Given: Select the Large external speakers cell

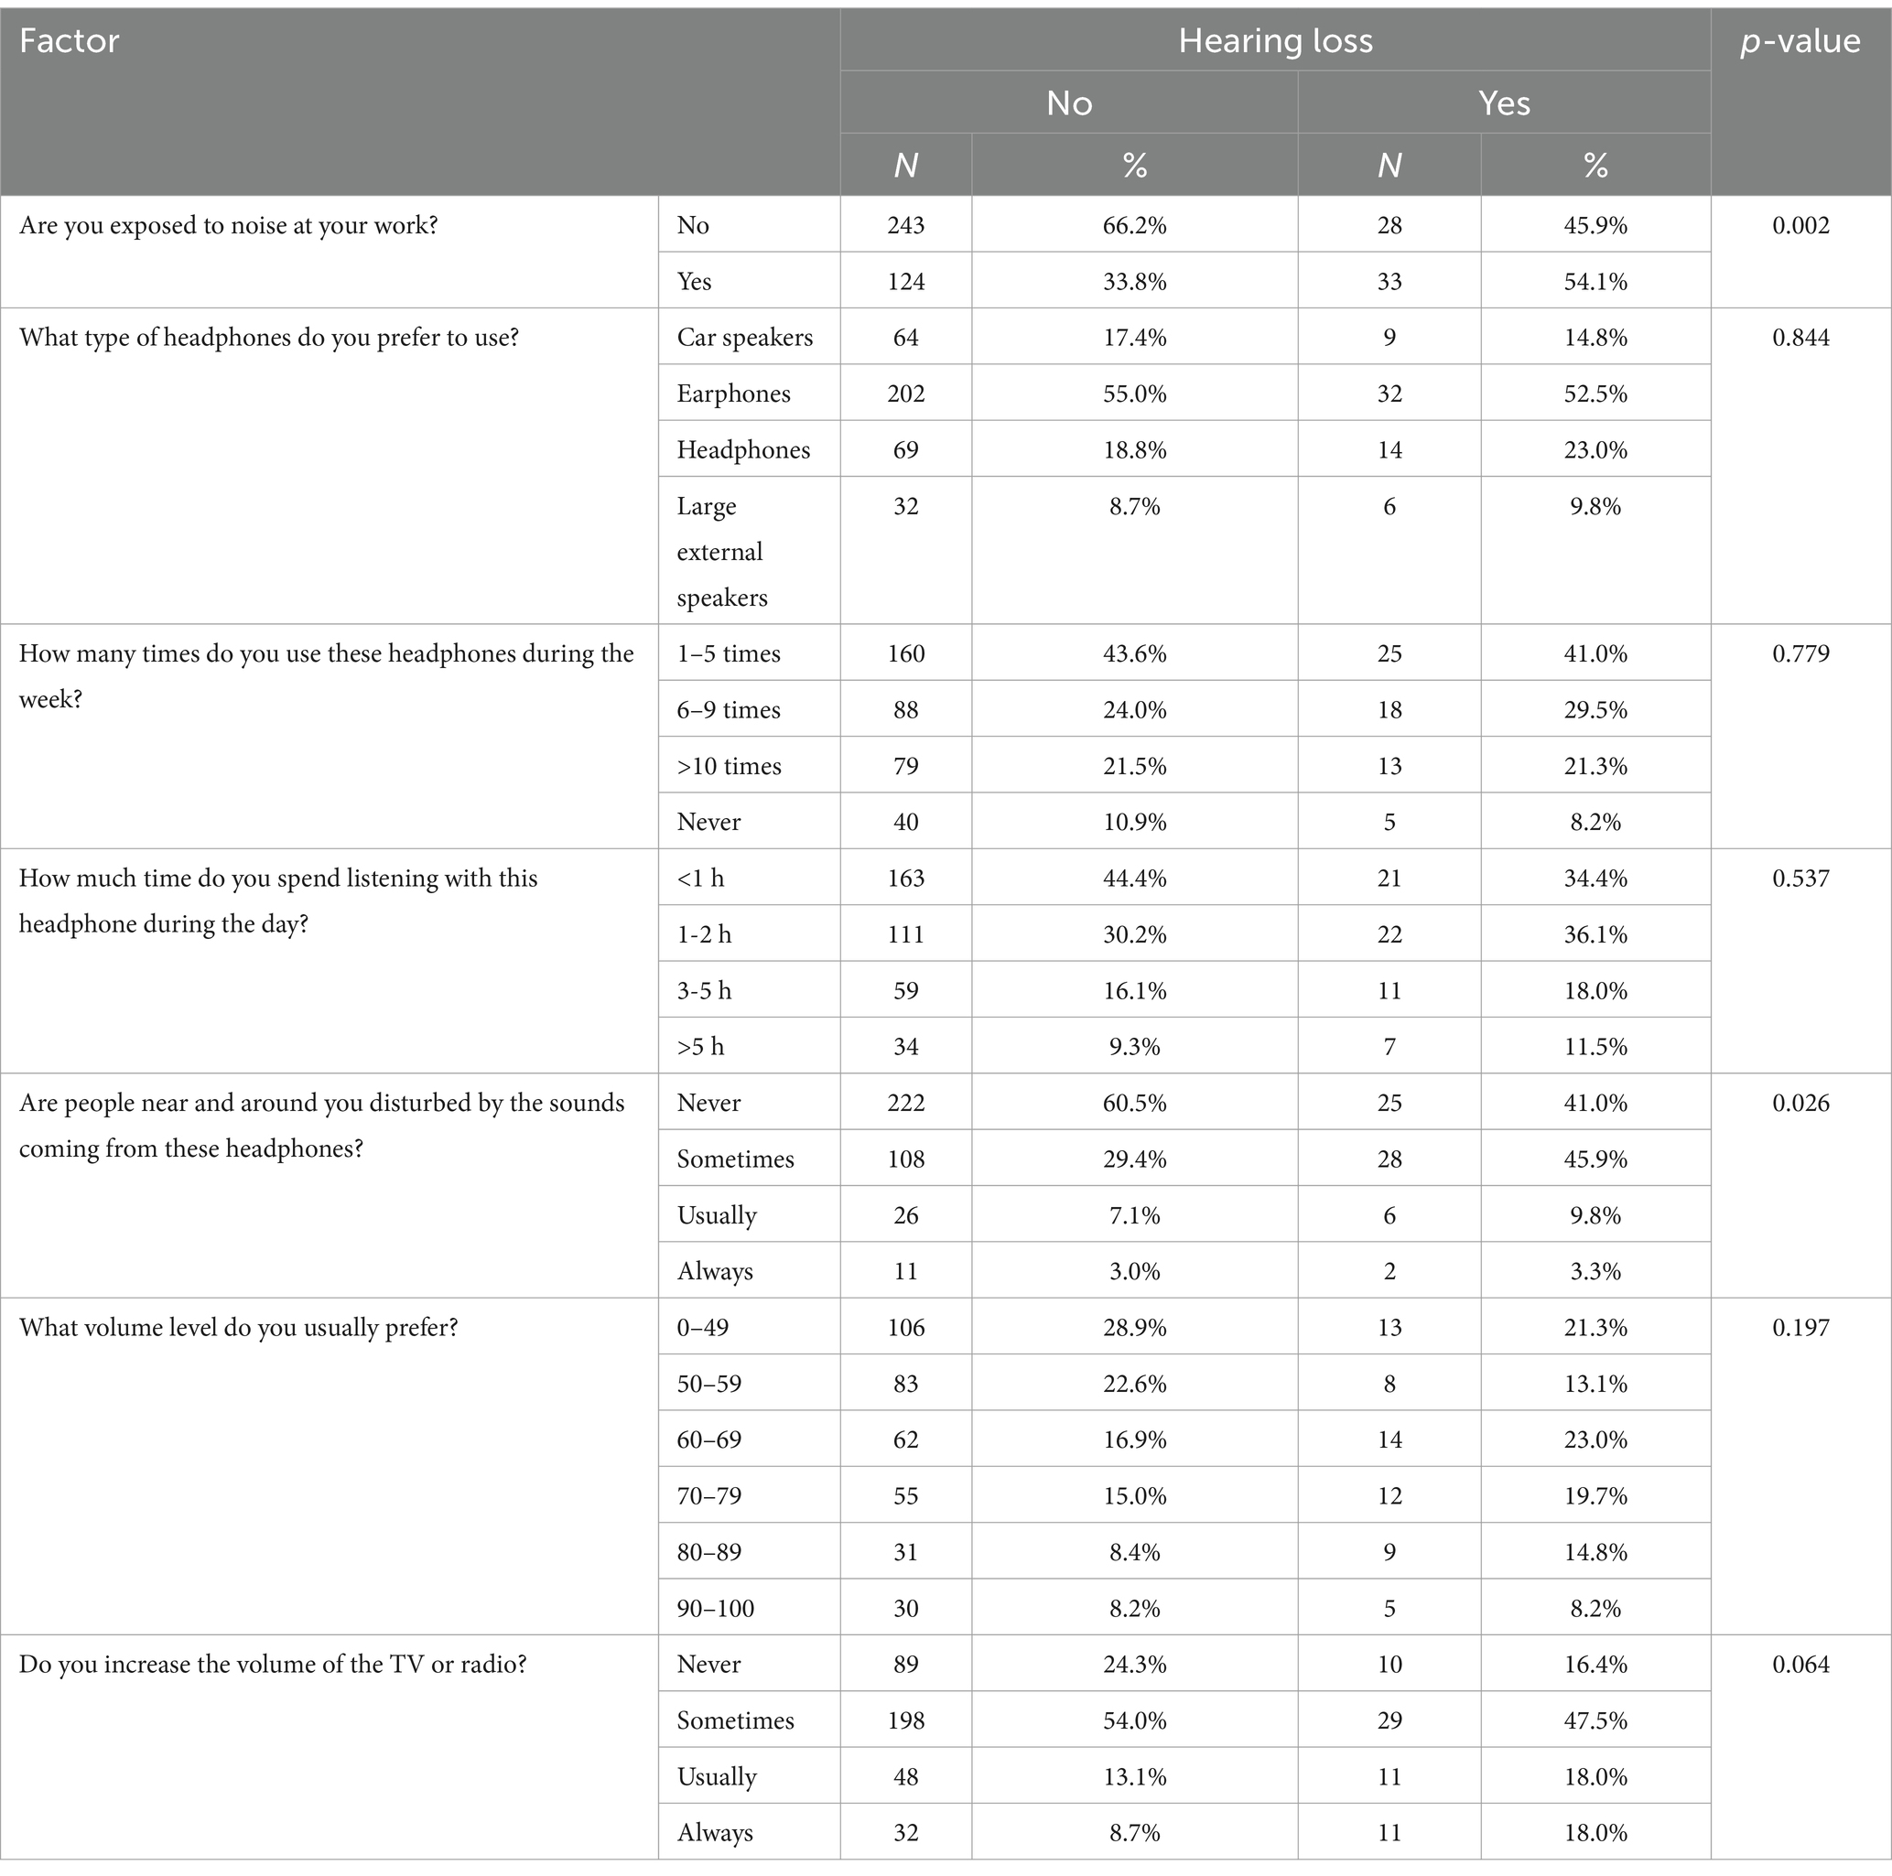Looking at the screenshot, I should (721, 551).
